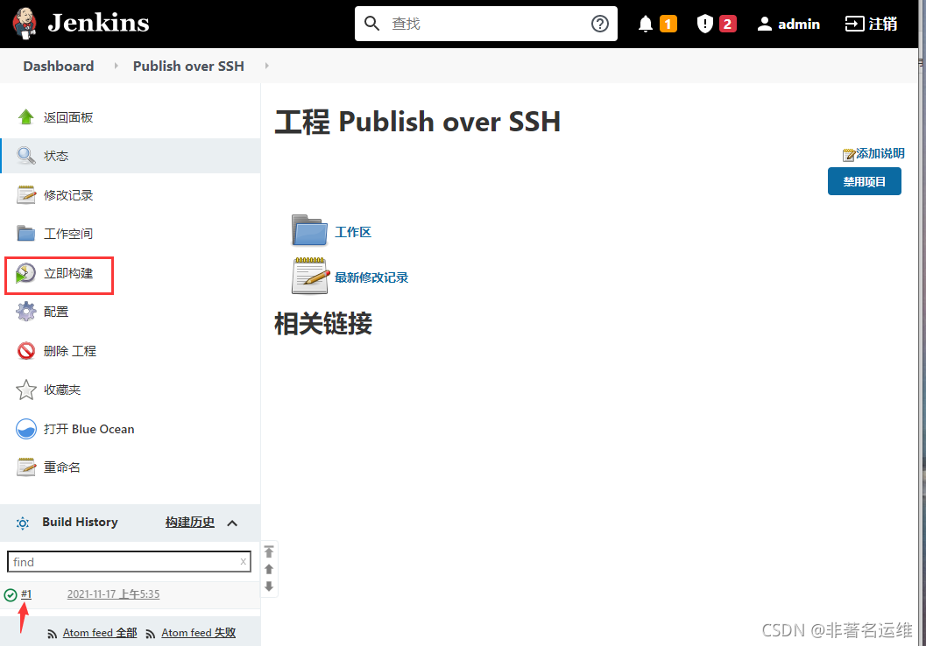
Task: Select 状态 menu item
Action: point(55,156)
